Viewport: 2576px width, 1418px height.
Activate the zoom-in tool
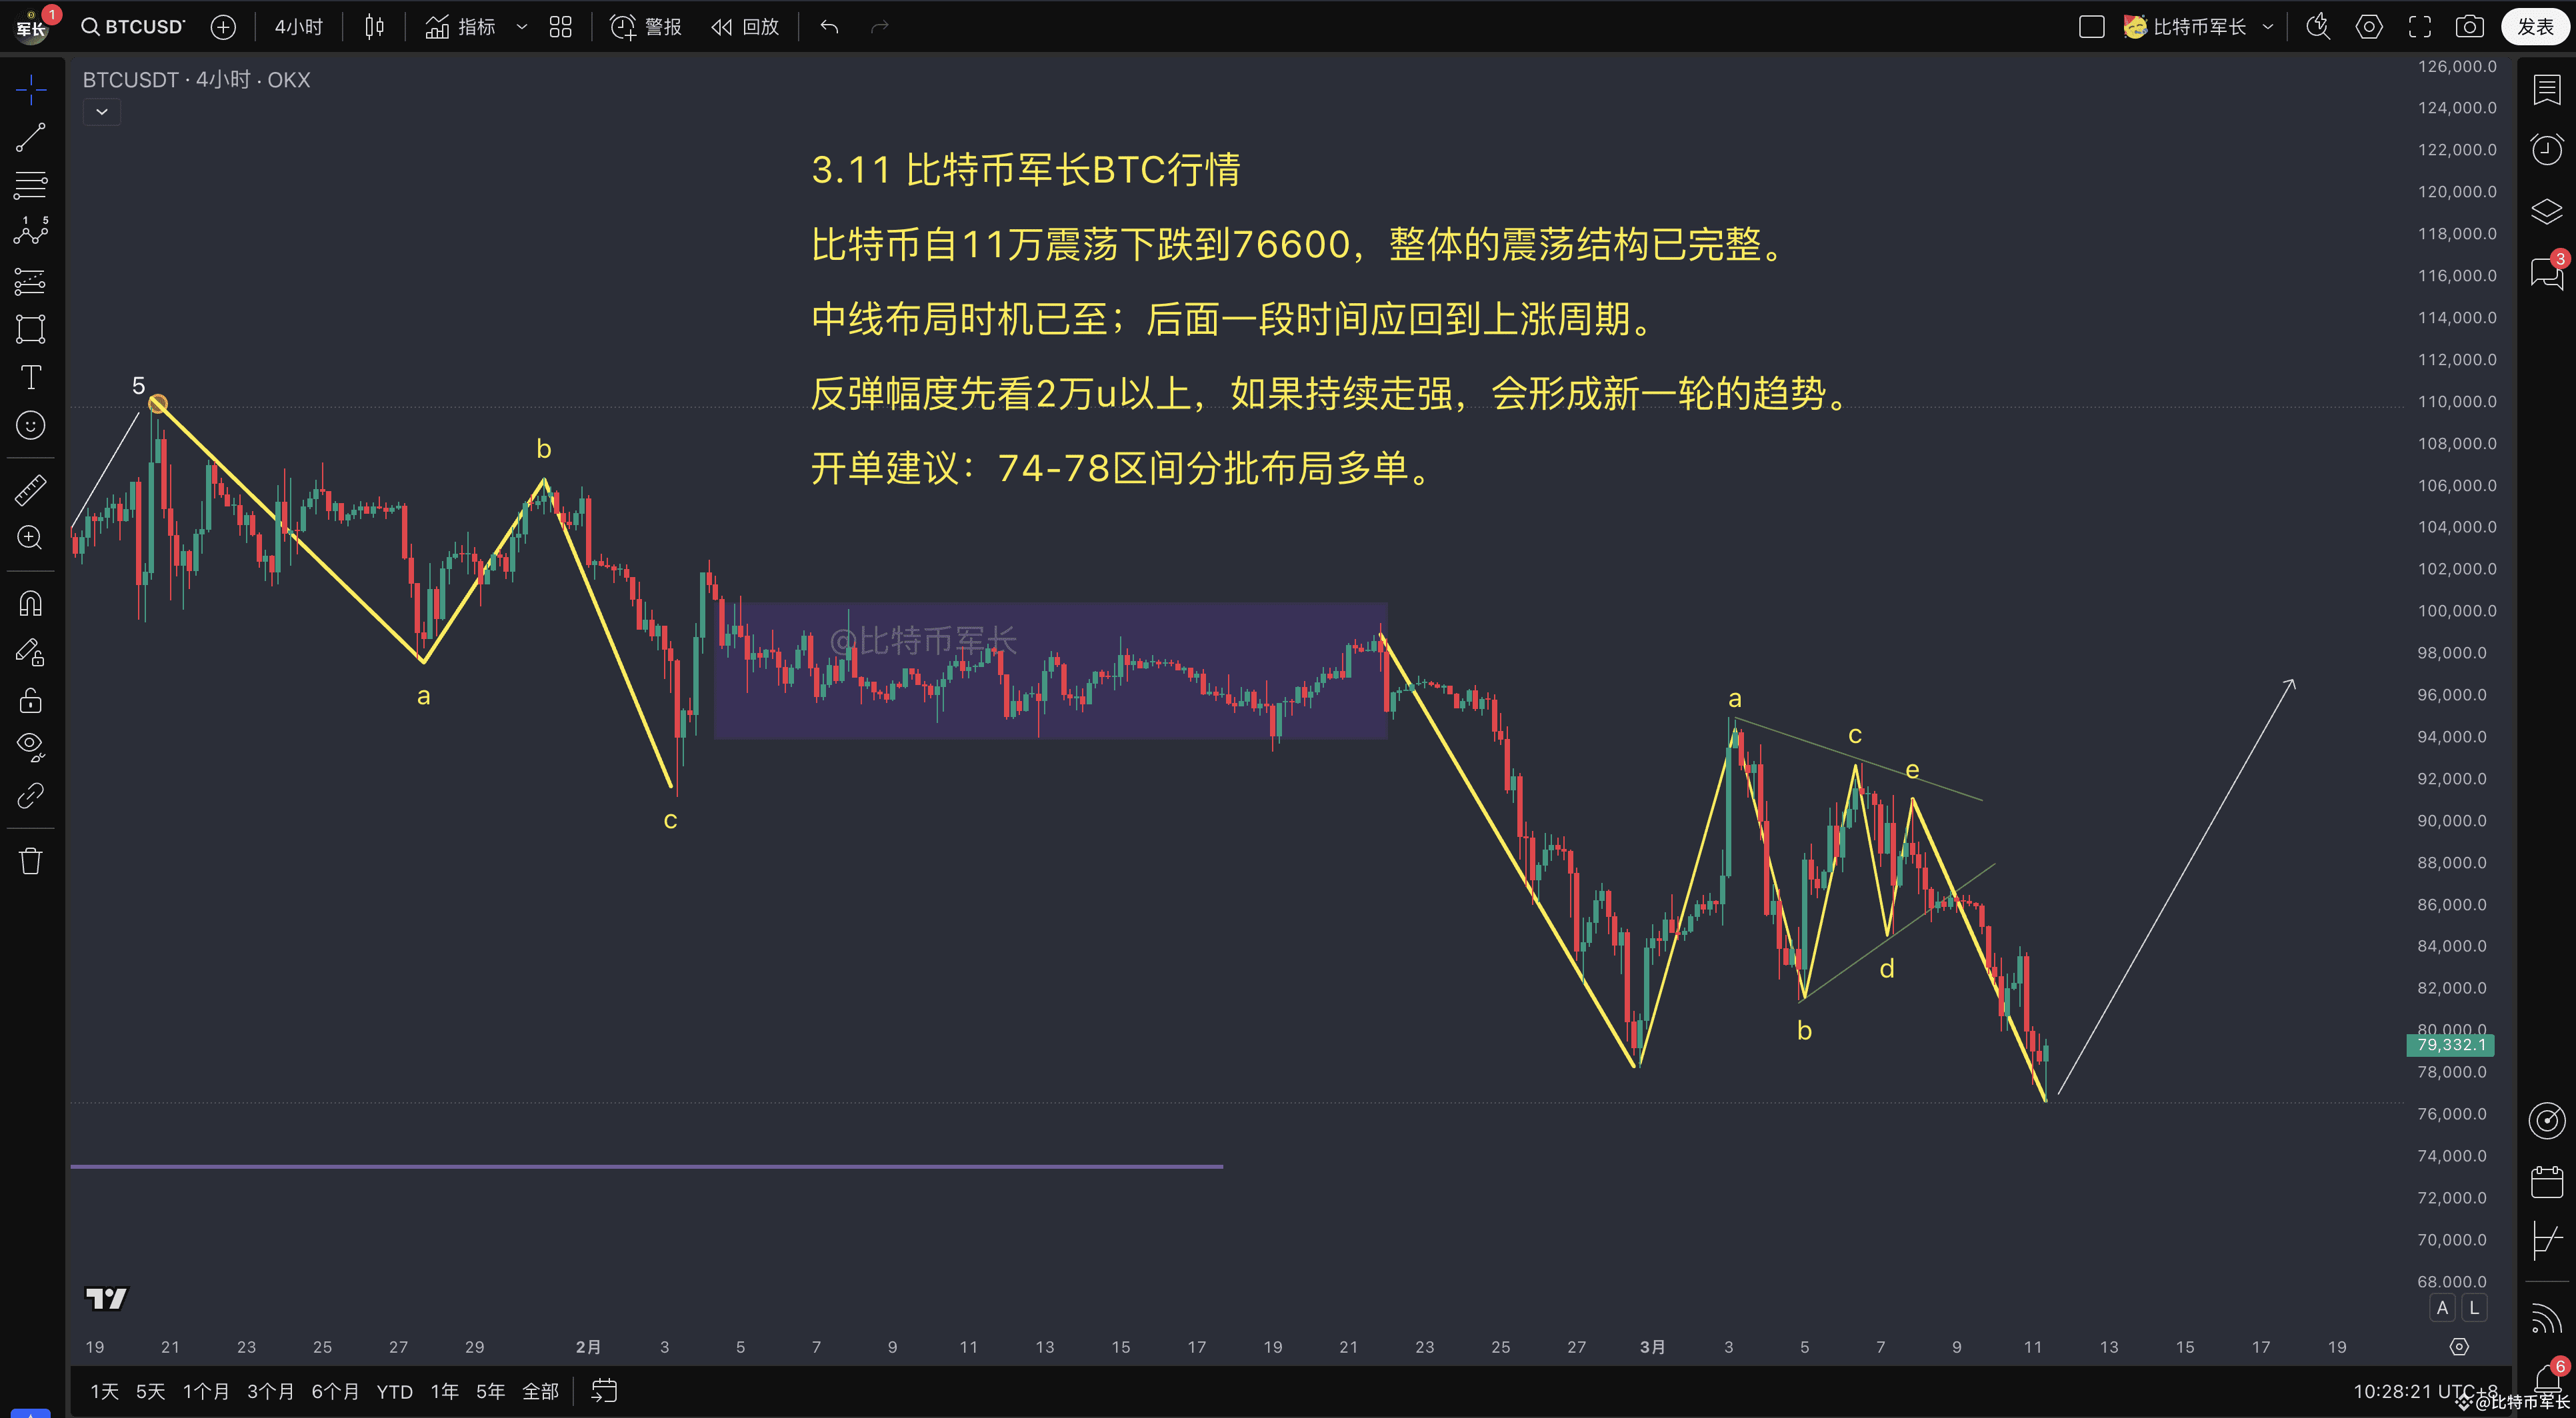pyautogui.click(x=30, y=538)
